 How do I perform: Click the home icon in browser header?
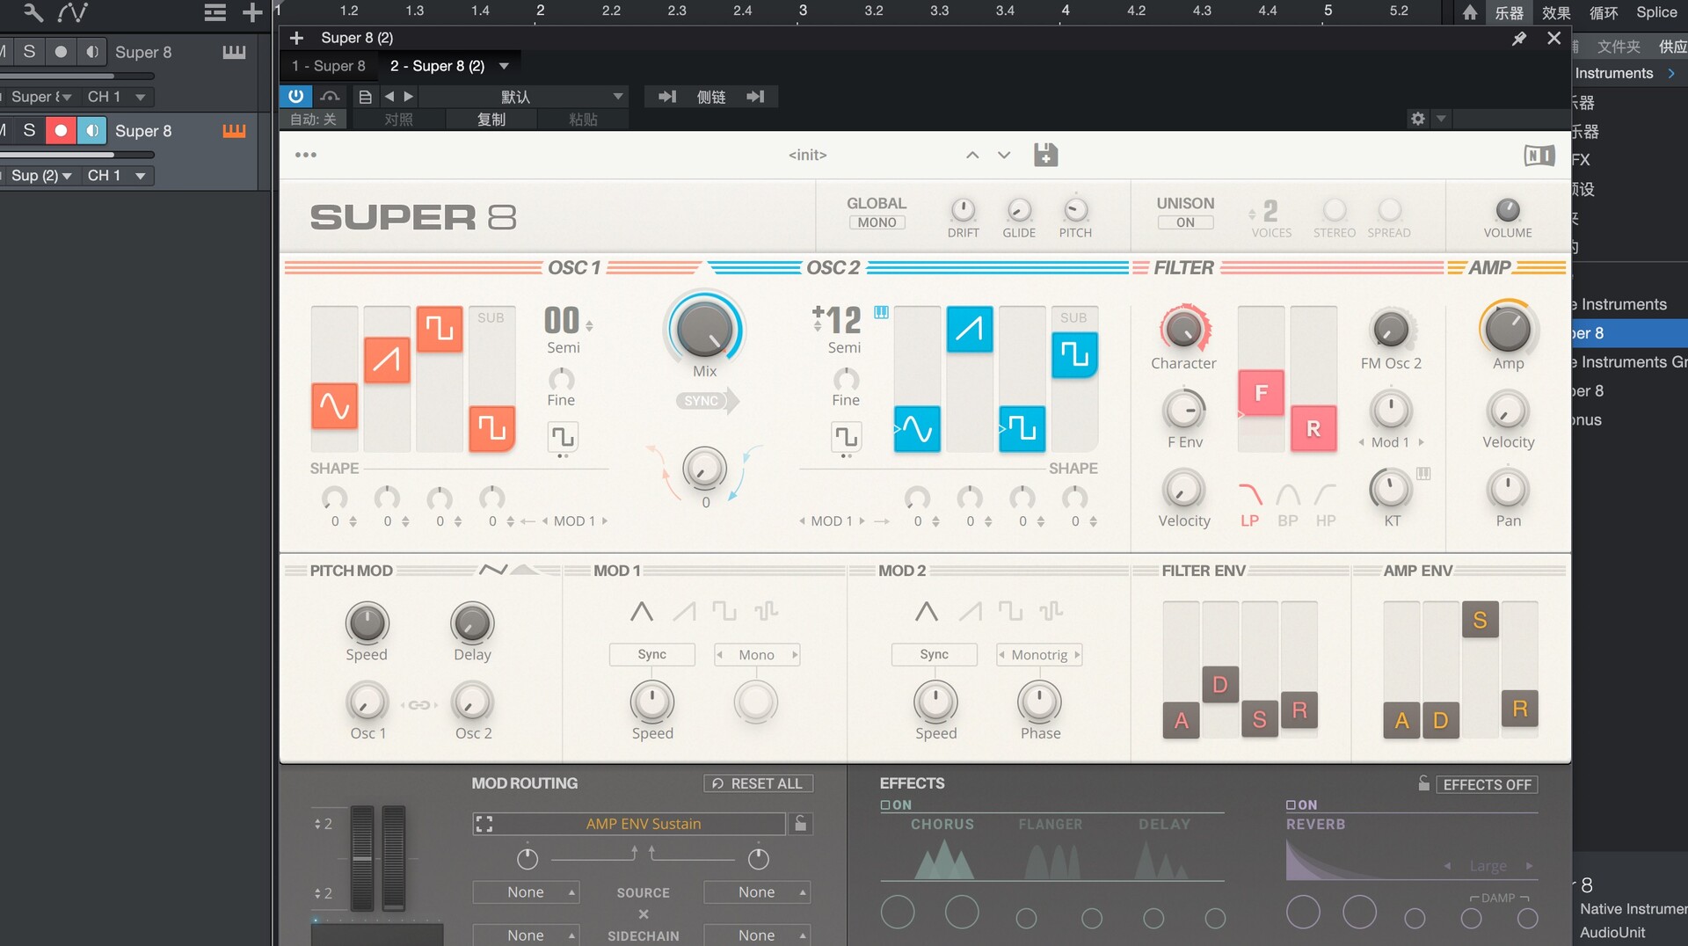tap(1470, 12)
